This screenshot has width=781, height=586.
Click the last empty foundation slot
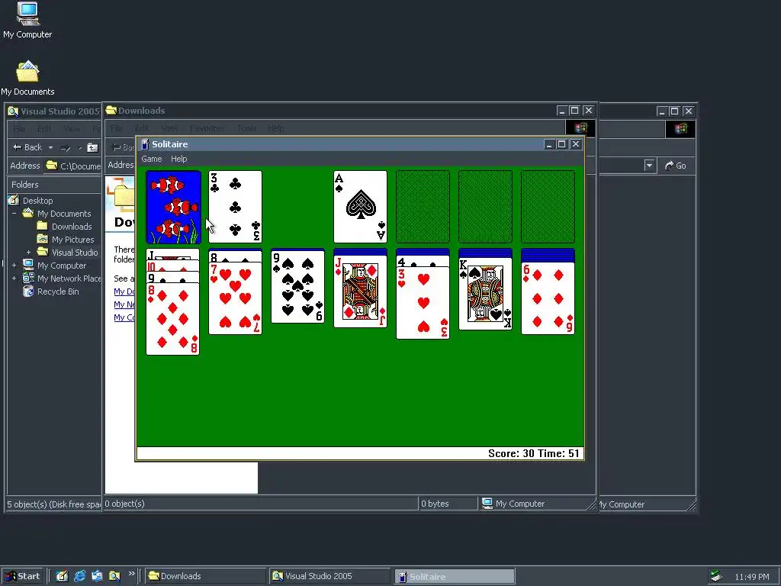(548, 207)
